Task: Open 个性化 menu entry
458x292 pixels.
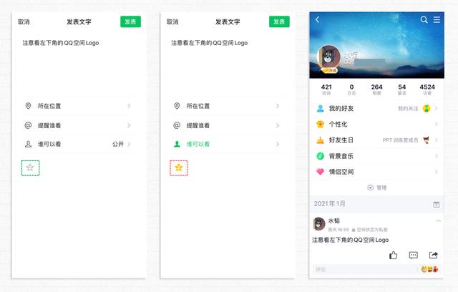Action: 377,124
